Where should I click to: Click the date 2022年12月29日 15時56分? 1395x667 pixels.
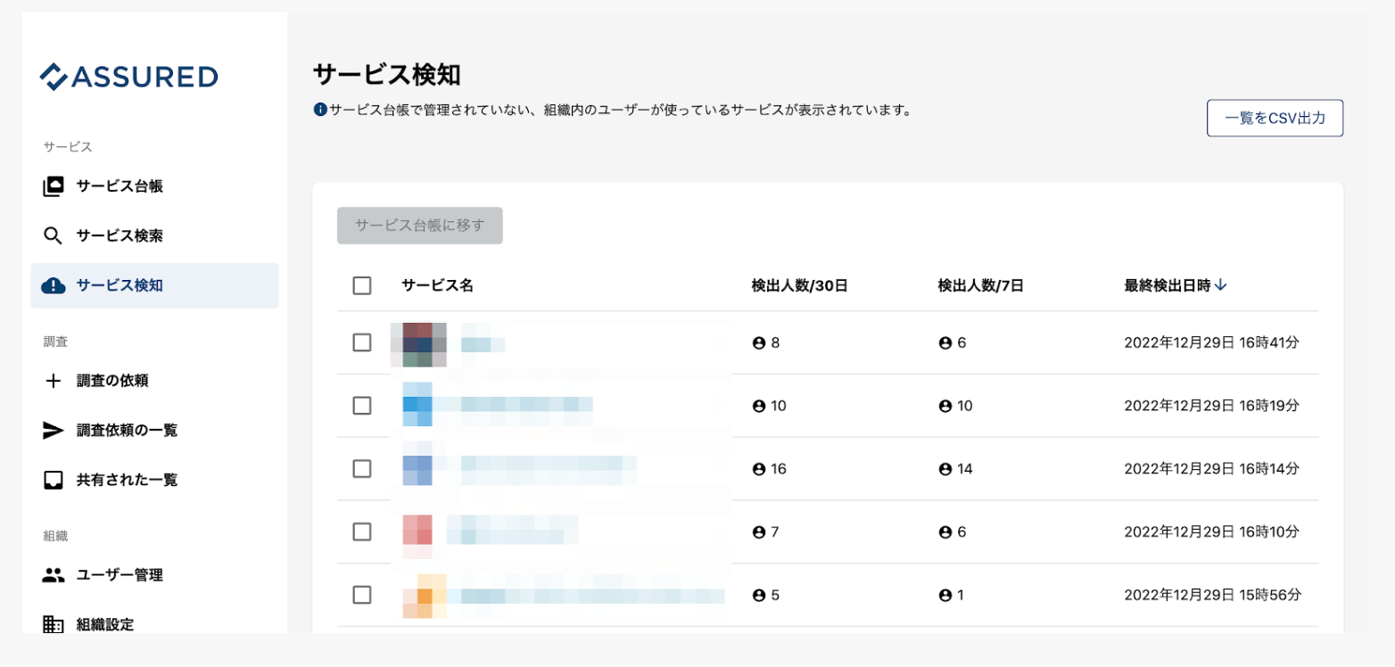(x=1212, y=595)
